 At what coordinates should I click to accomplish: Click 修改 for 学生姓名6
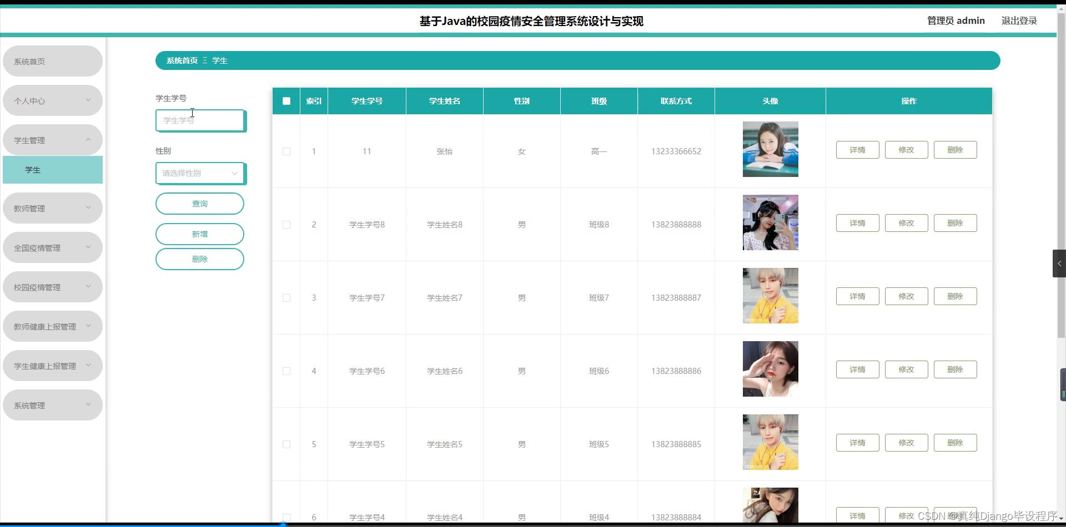point(907,369)
